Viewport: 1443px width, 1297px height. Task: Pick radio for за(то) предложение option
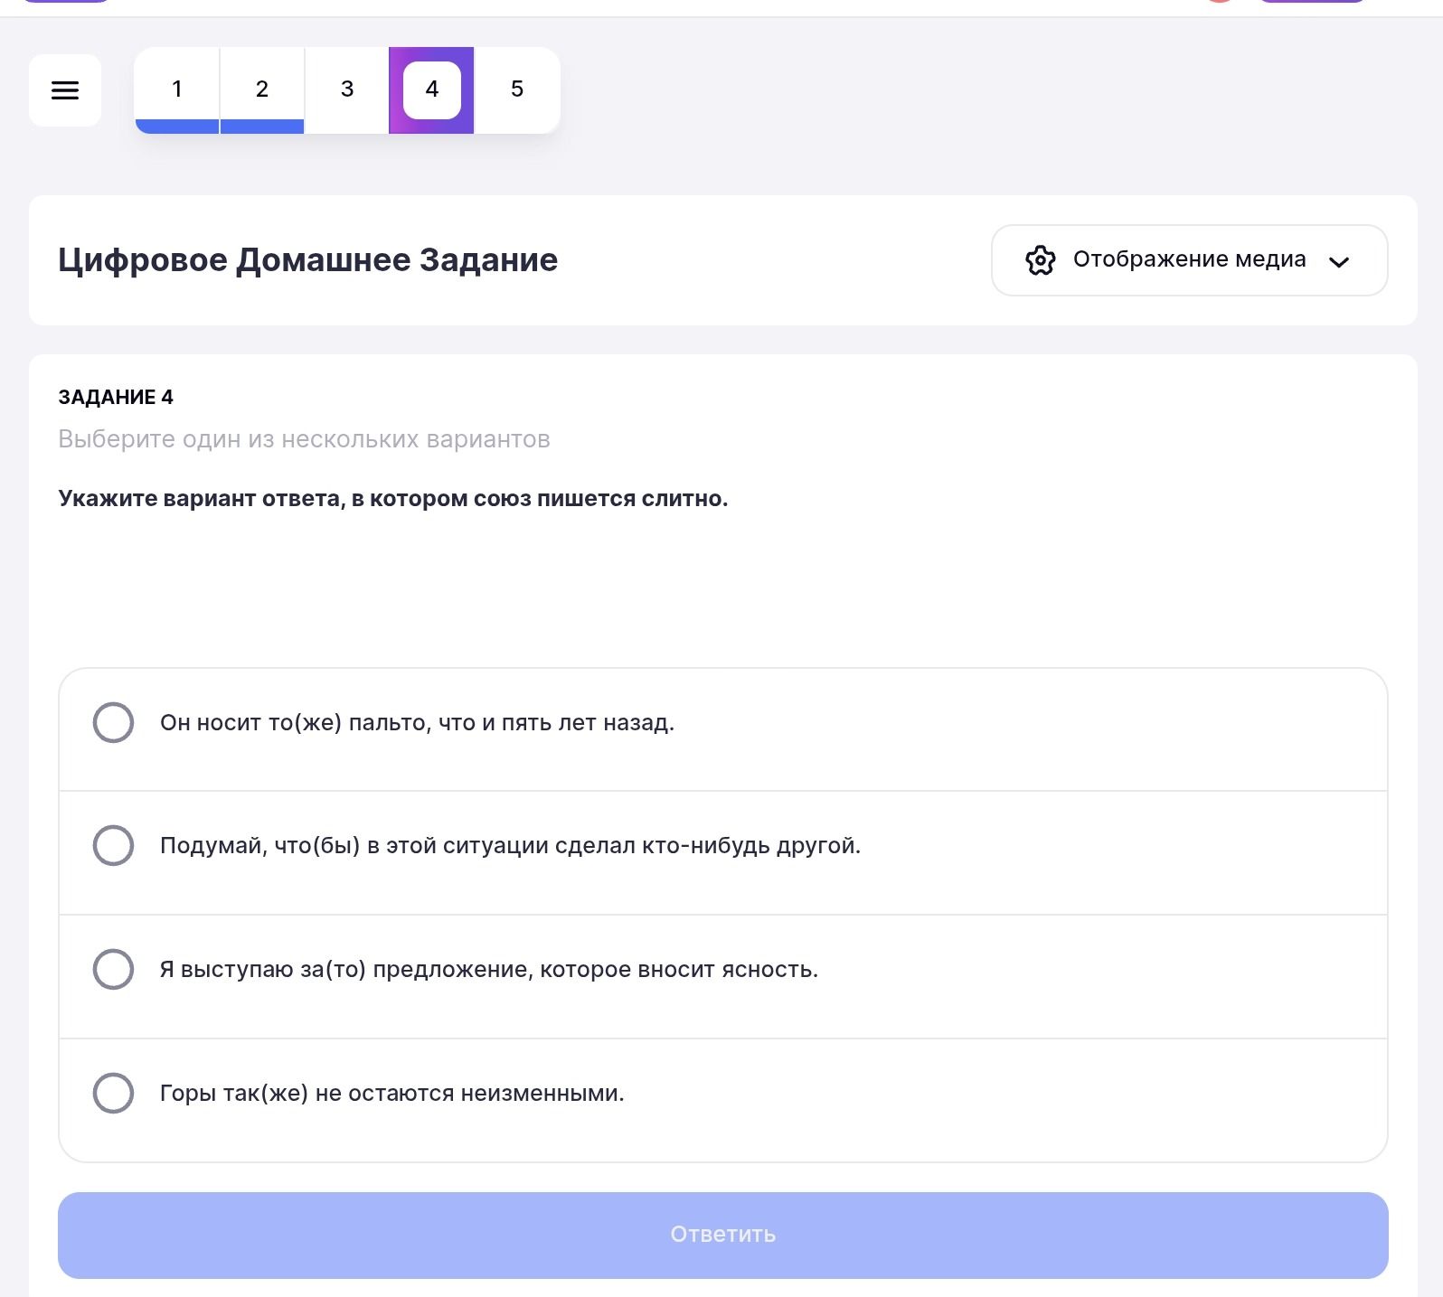pos(114,969)
